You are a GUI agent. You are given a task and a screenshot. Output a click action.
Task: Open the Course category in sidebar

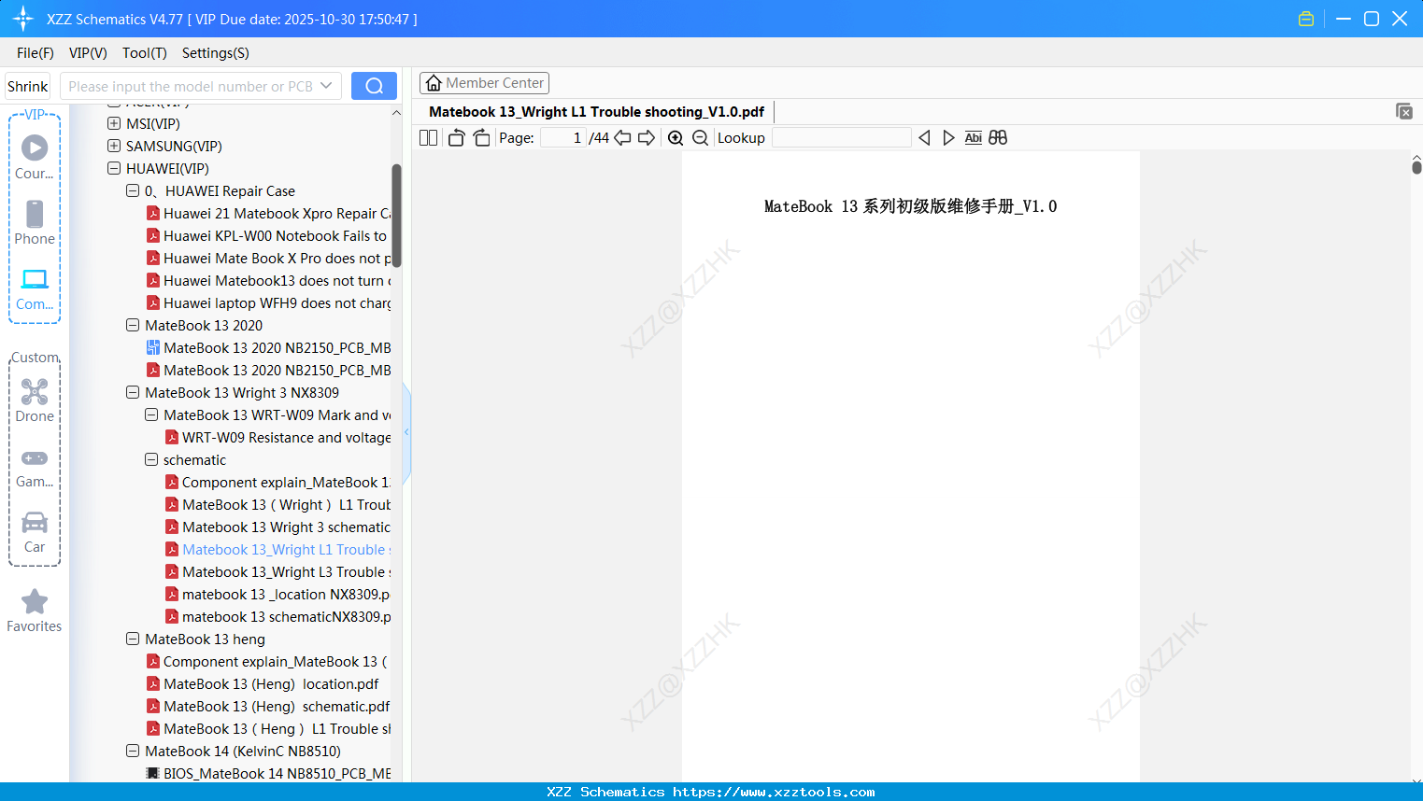pyautogui.click(x=35, y=157)
